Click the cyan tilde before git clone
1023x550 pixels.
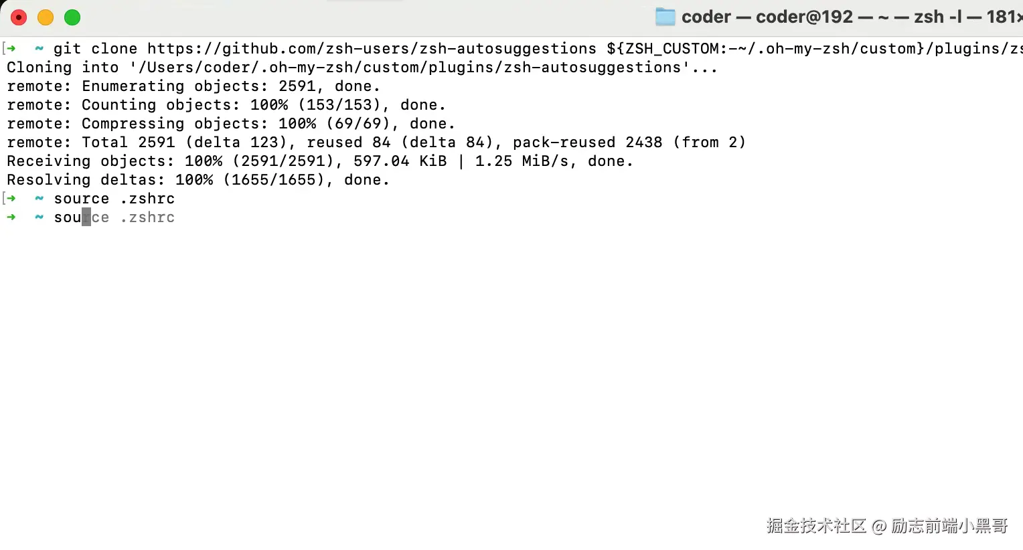[40, 48]
